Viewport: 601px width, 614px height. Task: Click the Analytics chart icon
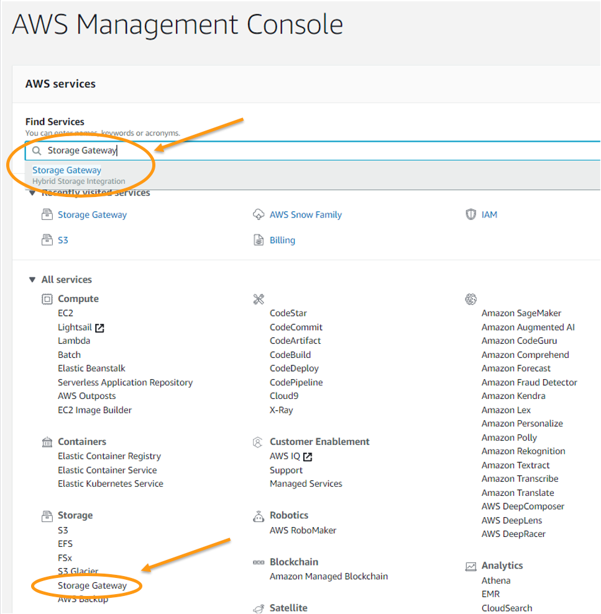click(470, 566)
